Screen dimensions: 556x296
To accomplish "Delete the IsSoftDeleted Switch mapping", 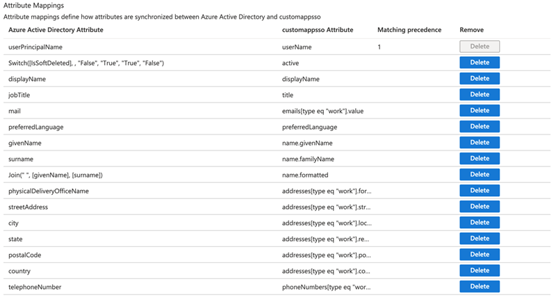I will [x=480, y=62].
